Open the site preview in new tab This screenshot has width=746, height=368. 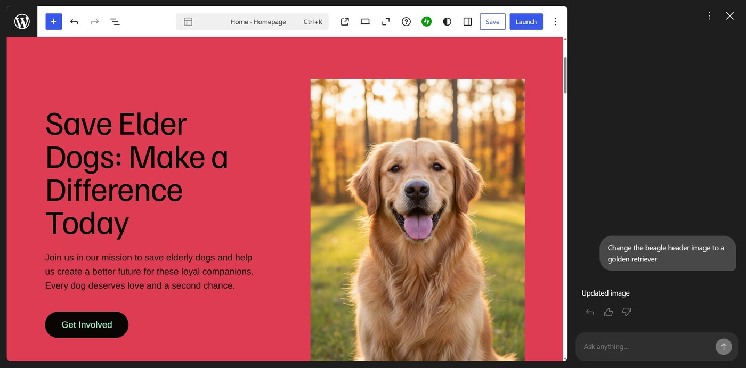(x=344, y=21)
